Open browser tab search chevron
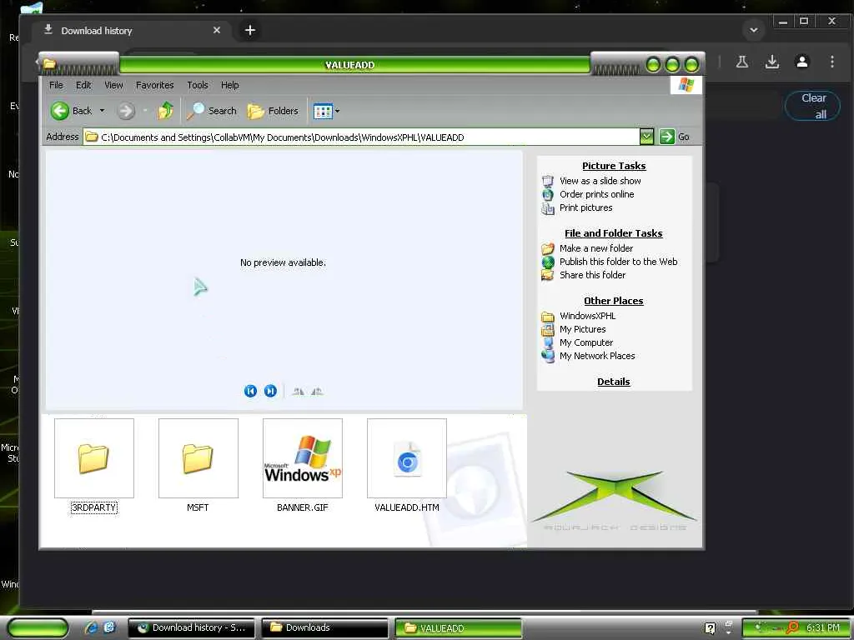 (x=754, y=30)
